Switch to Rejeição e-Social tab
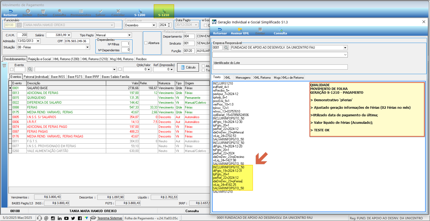 point(40,59)
